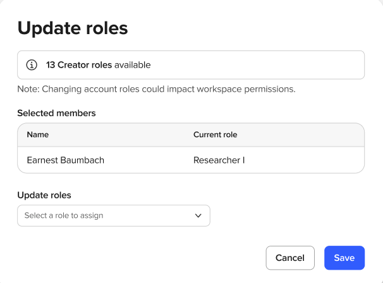Image resolution: width=383 pixels, height=283 pixels.
Task: Click the Researcher I role cell
Action: [219, 160]
